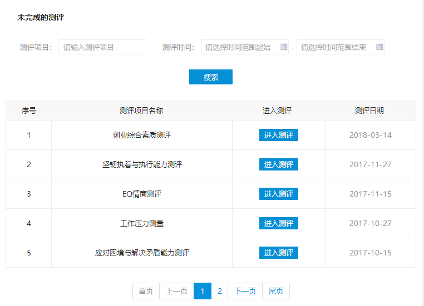The image size is (424, 306).
Task: Enter assessment for 创业综合素质测评
Action: click(278, 135)
